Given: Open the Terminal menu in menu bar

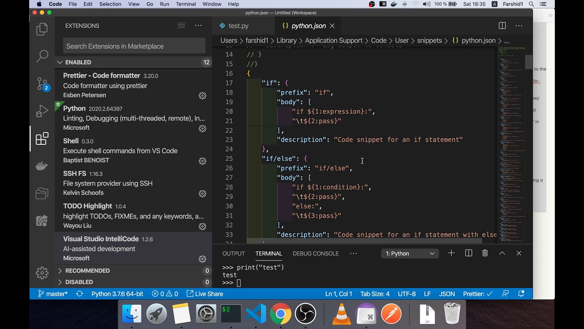Looking at the screenshot, I should (x=186, y=4).
